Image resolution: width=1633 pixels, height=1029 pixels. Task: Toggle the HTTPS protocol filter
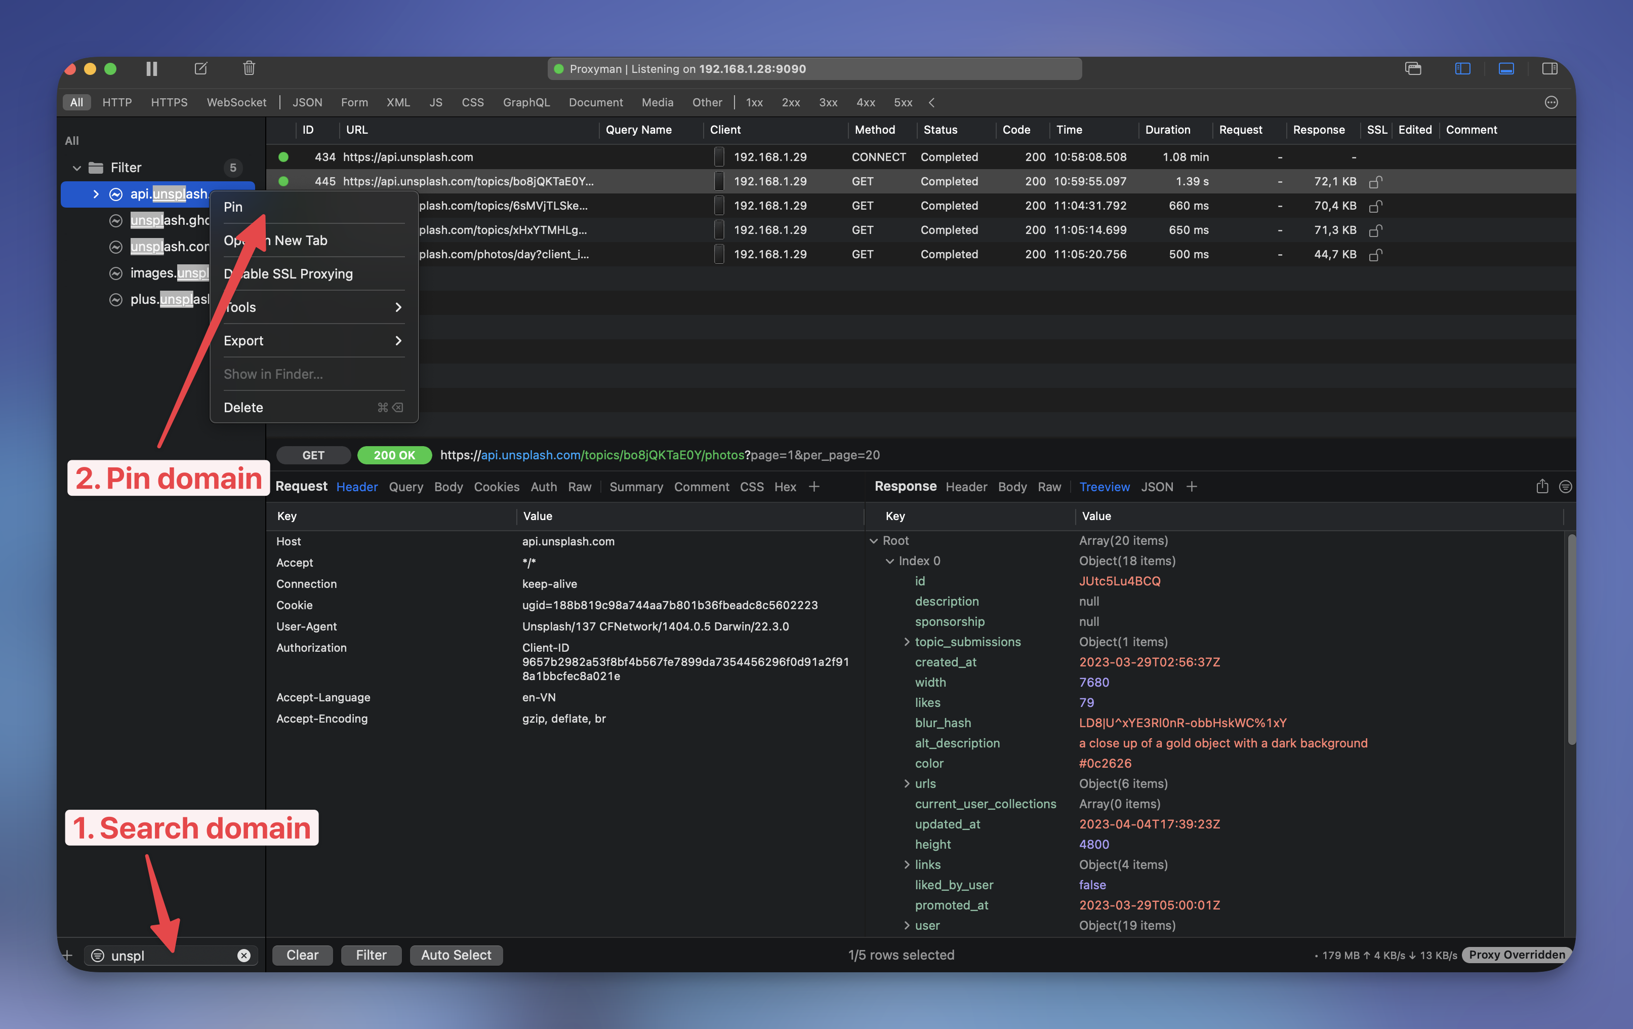[x=169, y=102]
